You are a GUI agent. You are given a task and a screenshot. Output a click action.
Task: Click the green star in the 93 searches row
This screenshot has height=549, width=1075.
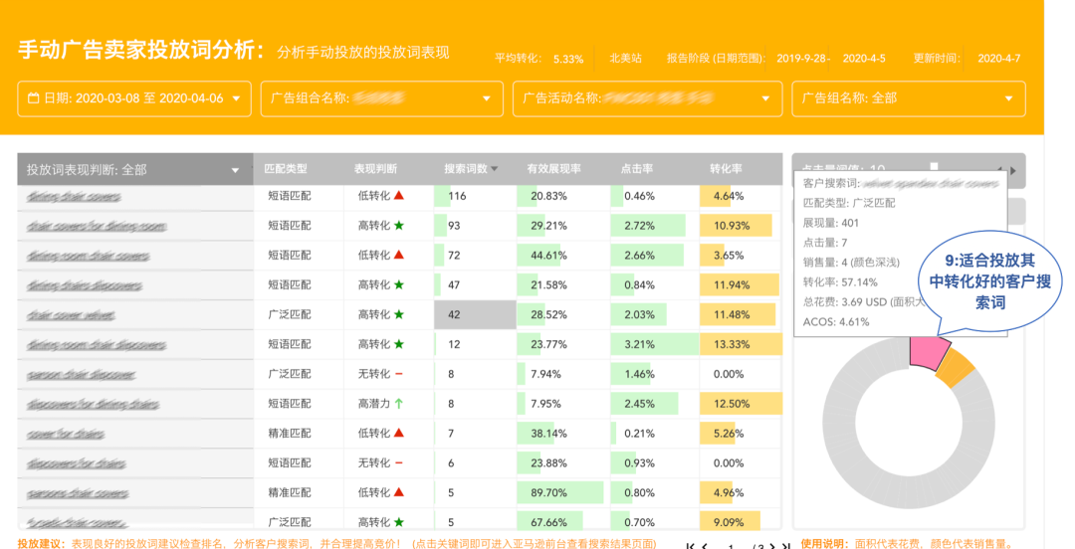(x=399, y=225)
